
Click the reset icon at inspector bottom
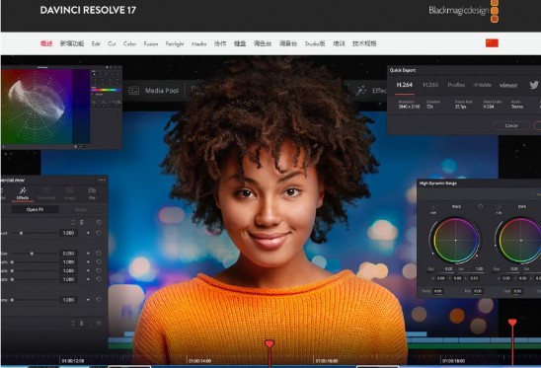point(99,324)
